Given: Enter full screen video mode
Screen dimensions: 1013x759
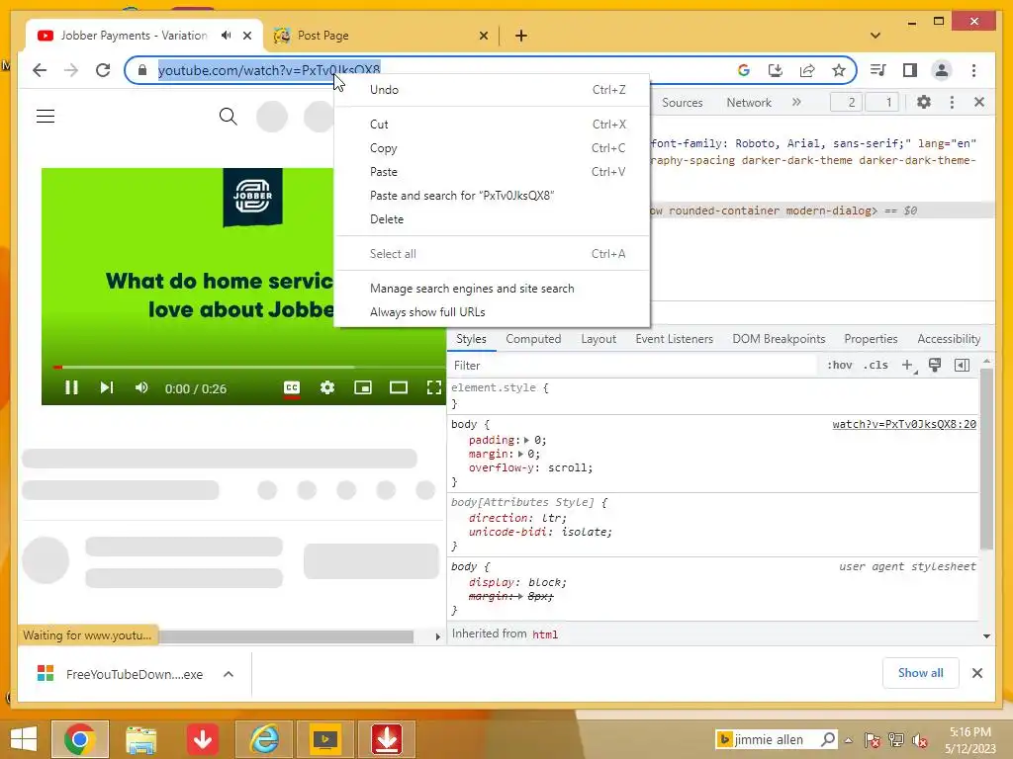Looking at the screenshot, I should (434, 387).
